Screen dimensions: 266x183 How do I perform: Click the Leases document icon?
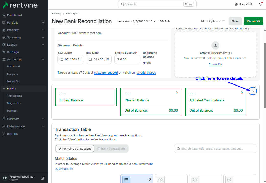pos(4,45)
